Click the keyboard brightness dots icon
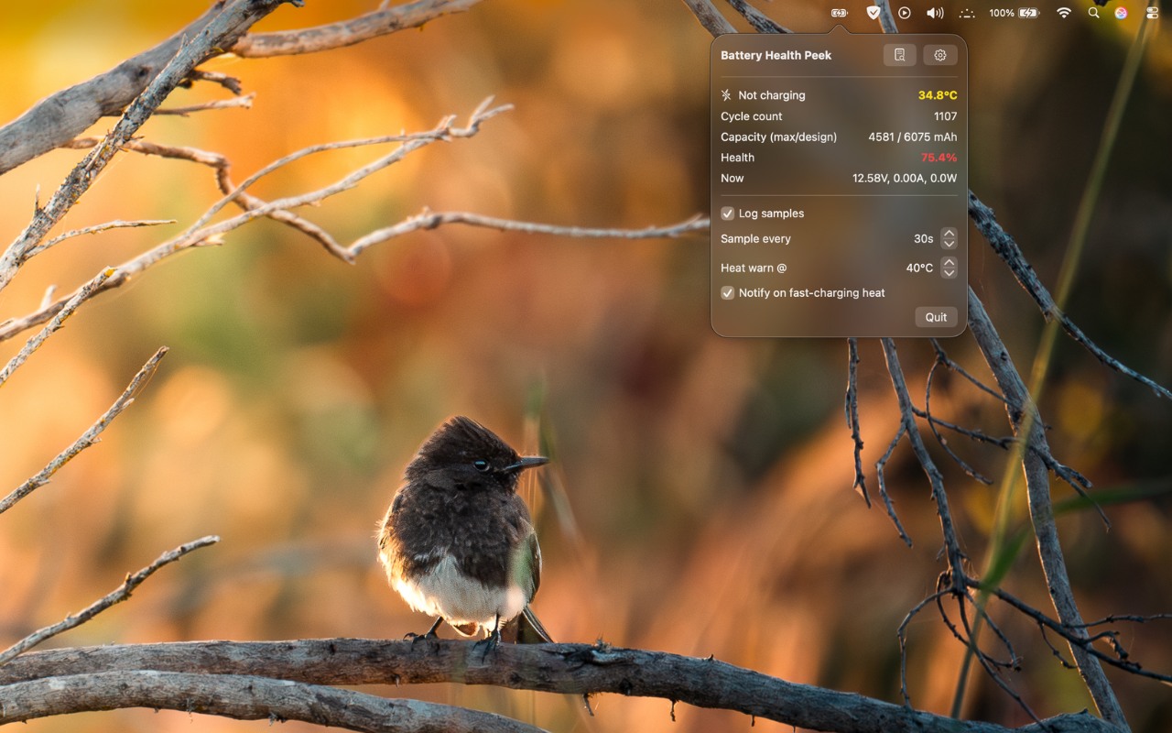 coord(967,13)
